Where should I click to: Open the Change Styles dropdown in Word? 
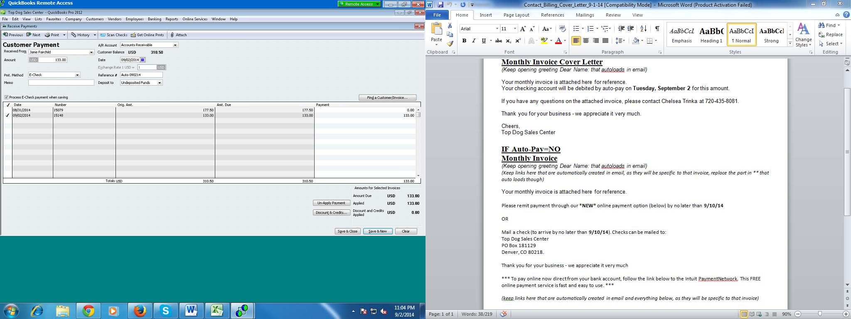[x=804, y=35]
